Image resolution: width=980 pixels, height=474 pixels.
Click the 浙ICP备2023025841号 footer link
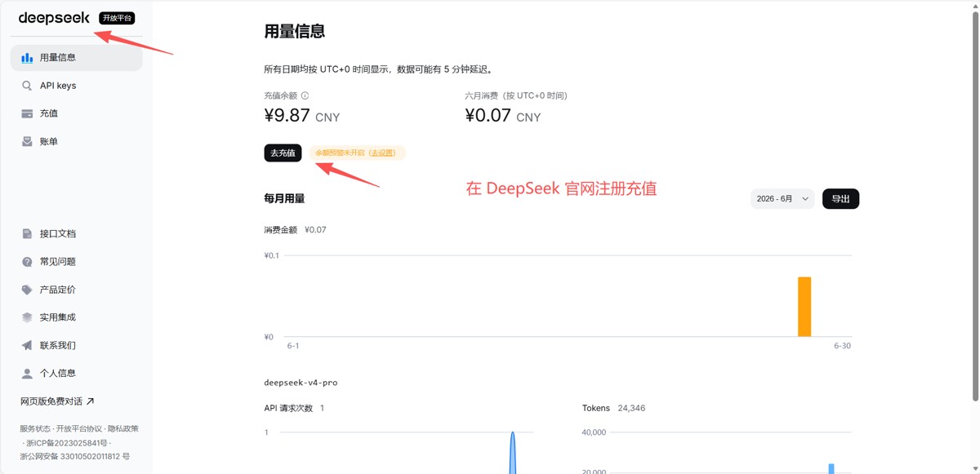tap(67, 442)
